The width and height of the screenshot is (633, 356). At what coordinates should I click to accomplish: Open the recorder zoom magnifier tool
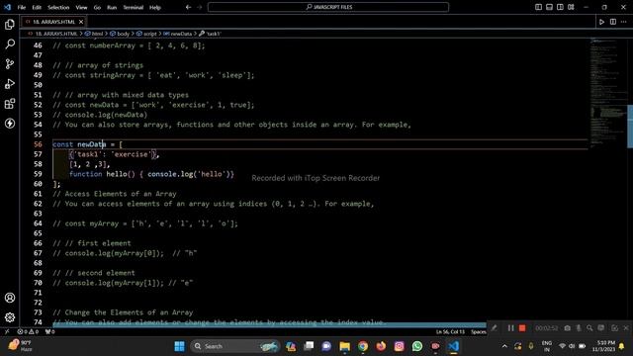coord(589,328)
